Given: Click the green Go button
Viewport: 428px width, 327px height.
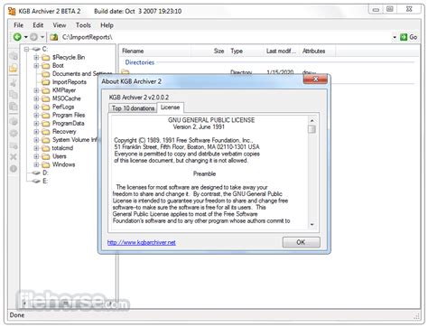Looking at the screenshot, I should pyautogui.click(x=409, y=37).
